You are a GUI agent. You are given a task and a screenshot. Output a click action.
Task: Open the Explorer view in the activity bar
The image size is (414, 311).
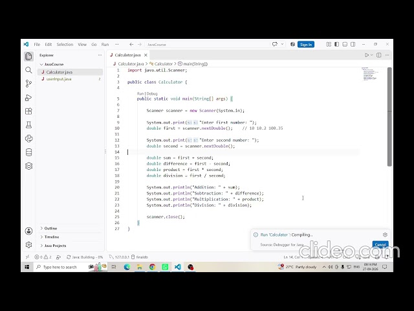[x=28, y=56]
